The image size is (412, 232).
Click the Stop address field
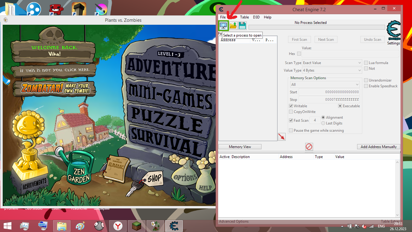tap(329, 100)
